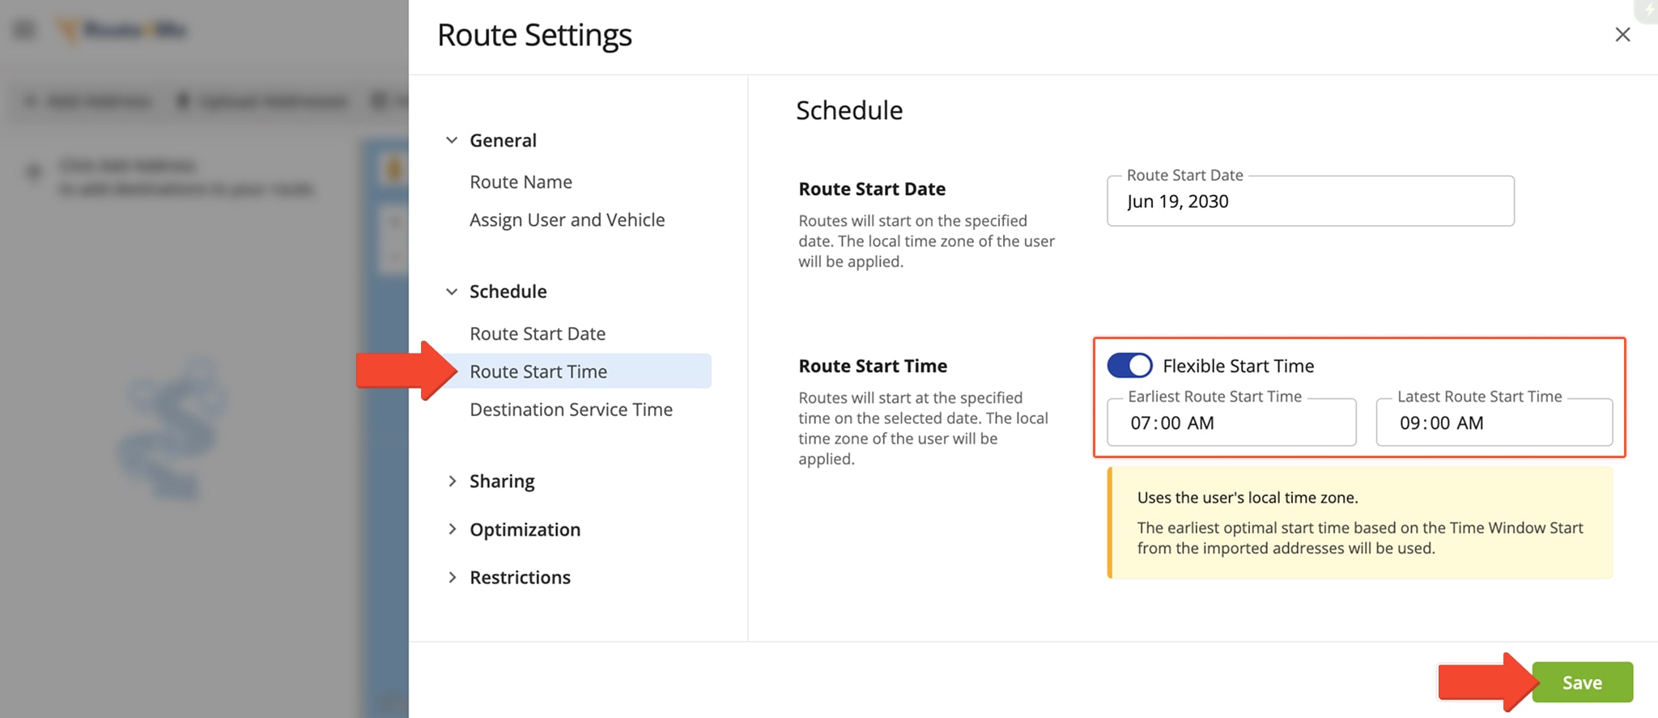This screenshot has width=1658, height=718.
Task: Close the Route Settings dialog
Action: [x=1622, y=35]
